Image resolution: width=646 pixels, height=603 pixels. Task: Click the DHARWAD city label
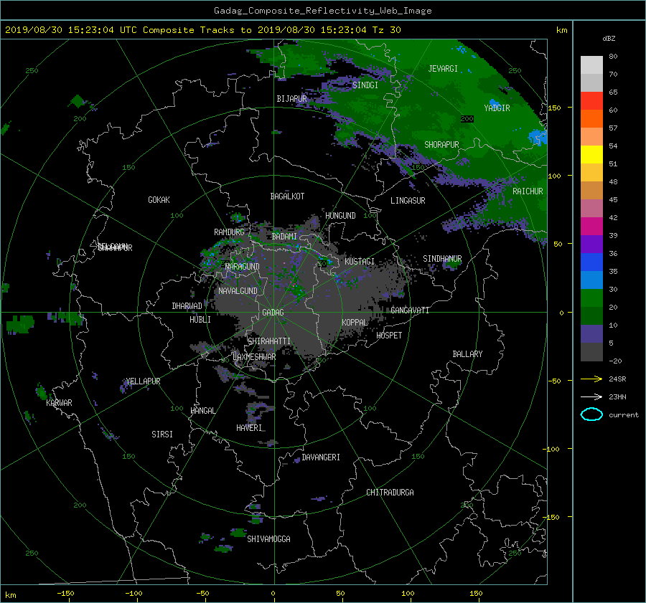[x=187, y=306]
